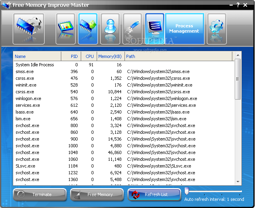This screenshot has width=255, height=208.
Task: Open the blue user figure icon
Action: click(x=110, y=29)
